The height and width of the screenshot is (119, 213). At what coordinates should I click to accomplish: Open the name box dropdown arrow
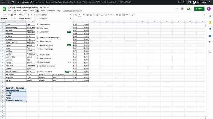(11, 19)
